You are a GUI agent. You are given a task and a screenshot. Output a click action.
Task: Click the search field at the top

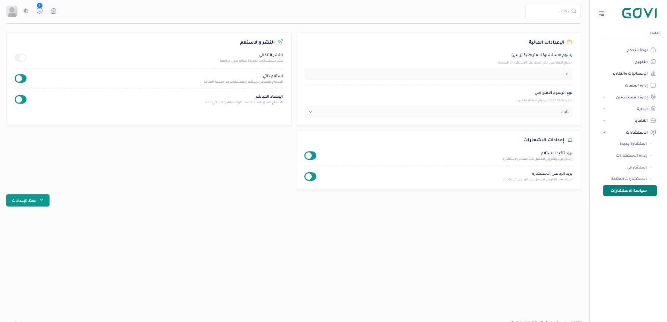coord(553,11)
